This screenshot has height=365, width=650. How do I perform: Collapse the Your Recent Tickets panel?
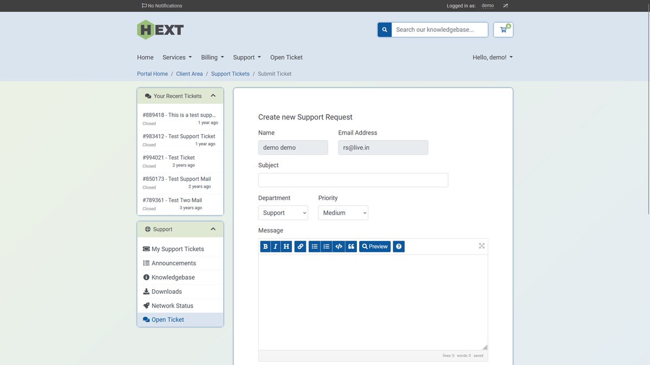click(213, 96)
